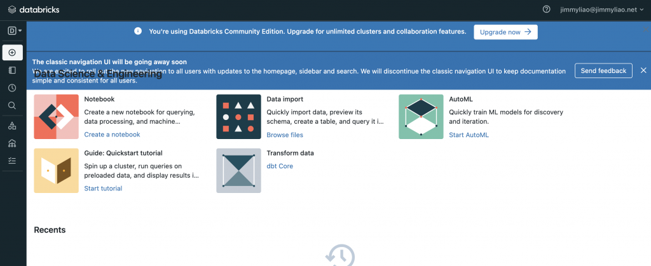Click the Recents history clock illustration
This screenshot has width=651, height=266.
coord(340,255)
